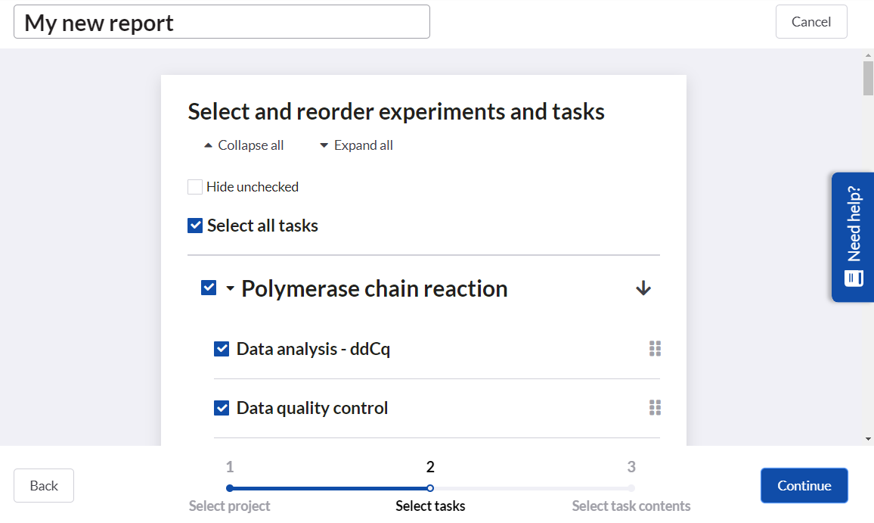The width and height of the screenshot is (874, 523).
Task: Click step 2 Select tasks marker
Action: coord(430,488)
